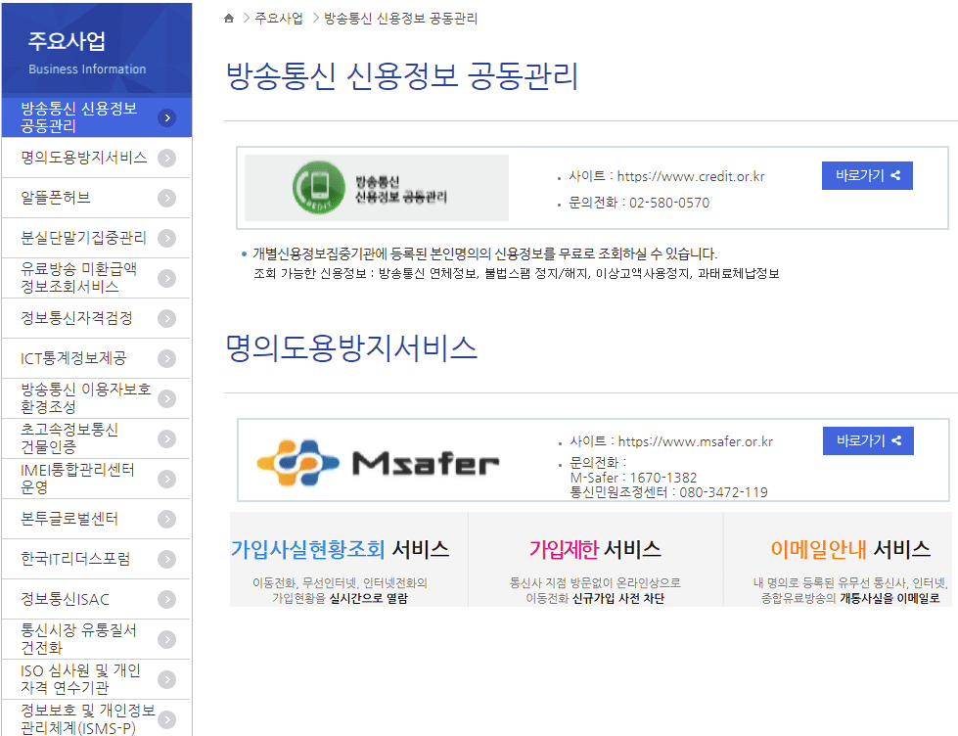The width and height of the screenshot is (958, 736).
Task: Select 분실단말기집중관리 sidebar menu item
Action: tap(97, 238)
